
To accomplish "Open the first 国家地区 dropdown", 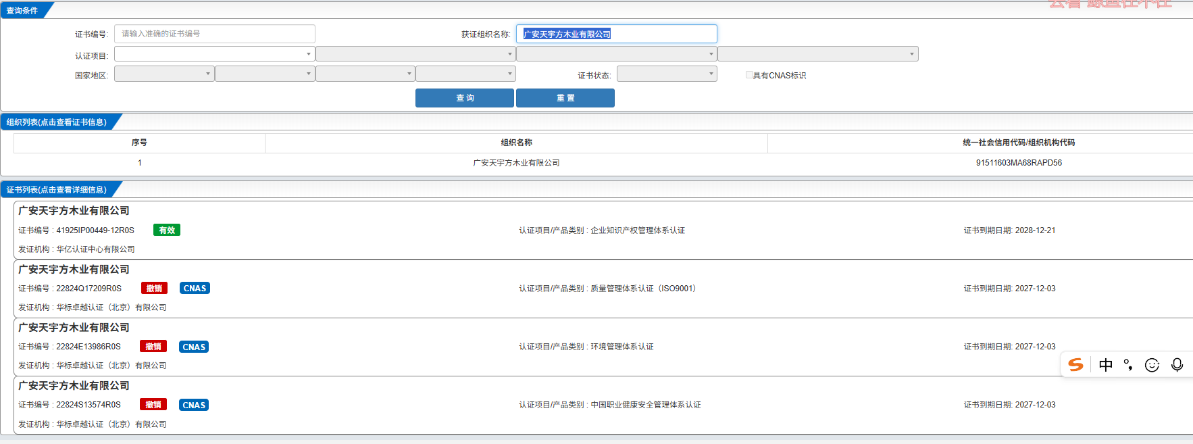I will 164,74.
